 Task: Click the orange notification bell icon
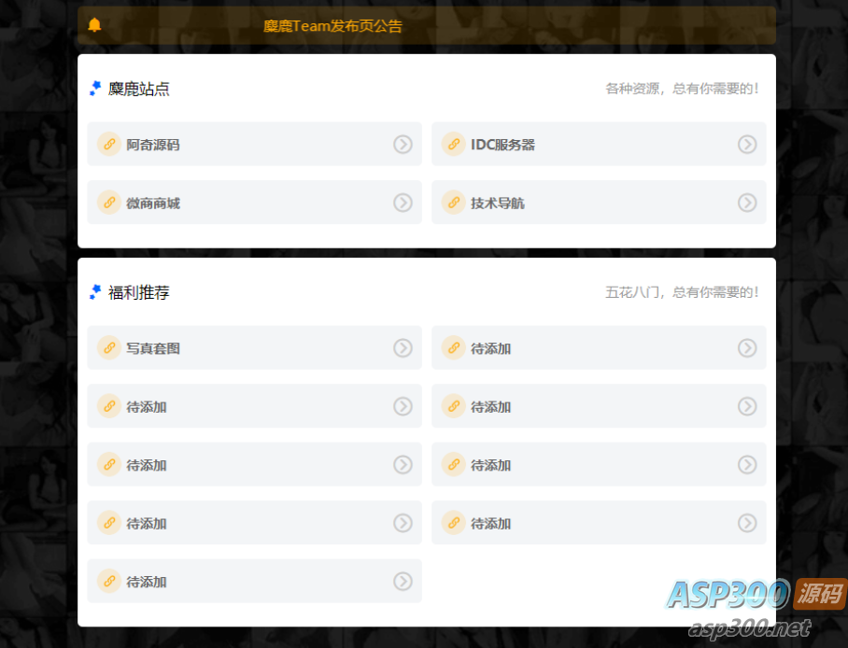[94, 25]
